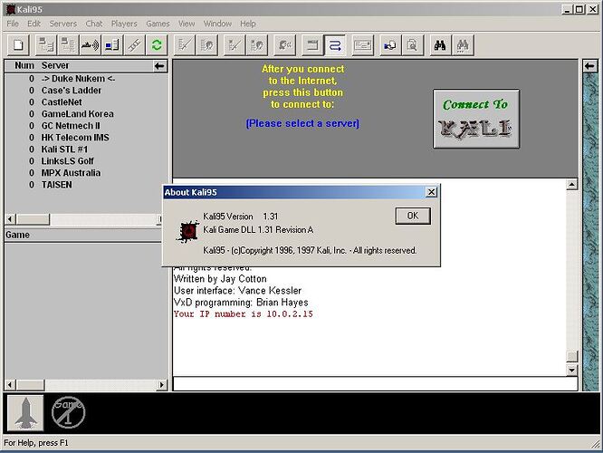The image size is (603, 453).
Task: Click the Connect To Kali button
Action: pyautogui.click(x=476, y=119)
